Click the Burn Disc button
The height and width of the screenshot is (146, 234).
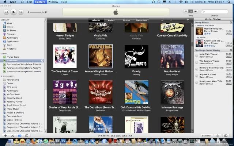point(207,135)
